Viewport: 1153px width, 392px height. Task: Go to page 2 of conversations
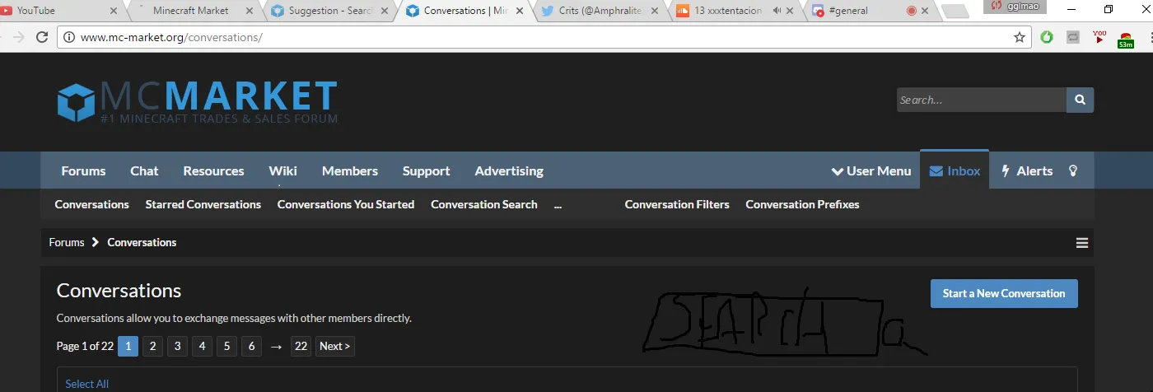pyautogui.click(x=152, y=346)
